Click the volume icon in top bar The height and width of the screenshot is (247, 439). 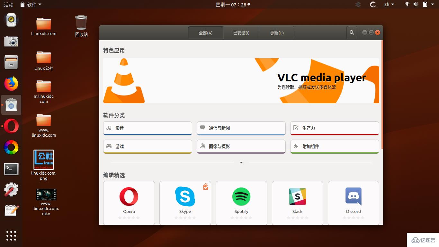416,4
